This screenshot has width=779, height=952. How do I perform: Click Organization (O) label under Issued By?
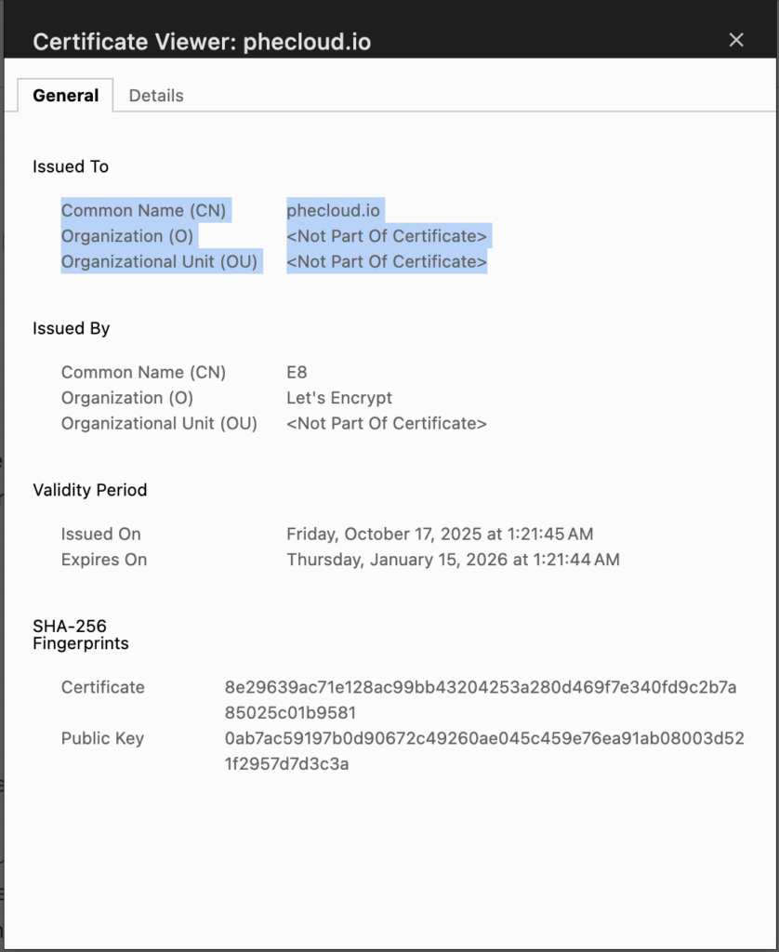pos(127,398)
